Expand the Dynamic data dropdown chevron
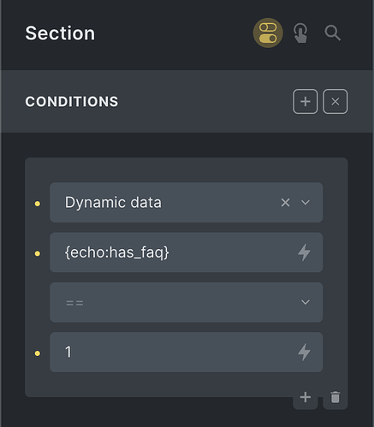 (x=306, y=203)
